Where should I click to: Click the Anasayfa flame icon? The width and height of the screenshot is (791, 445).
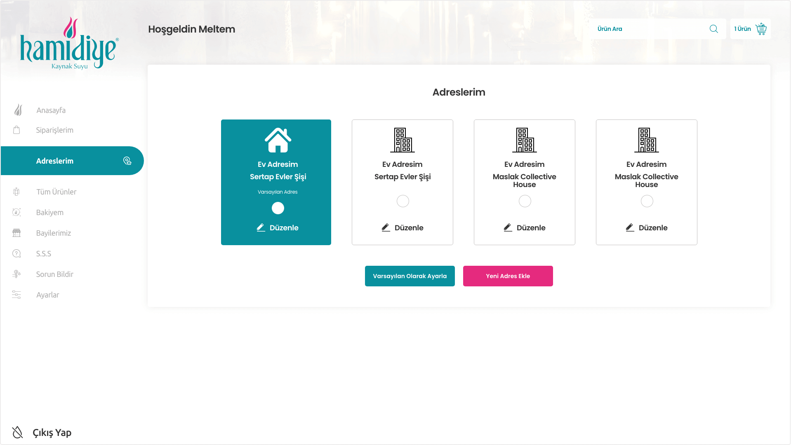tap(18, 110)
